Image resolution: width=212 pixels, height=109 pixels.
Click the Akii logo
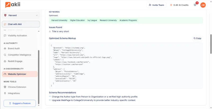coord(13,5)
